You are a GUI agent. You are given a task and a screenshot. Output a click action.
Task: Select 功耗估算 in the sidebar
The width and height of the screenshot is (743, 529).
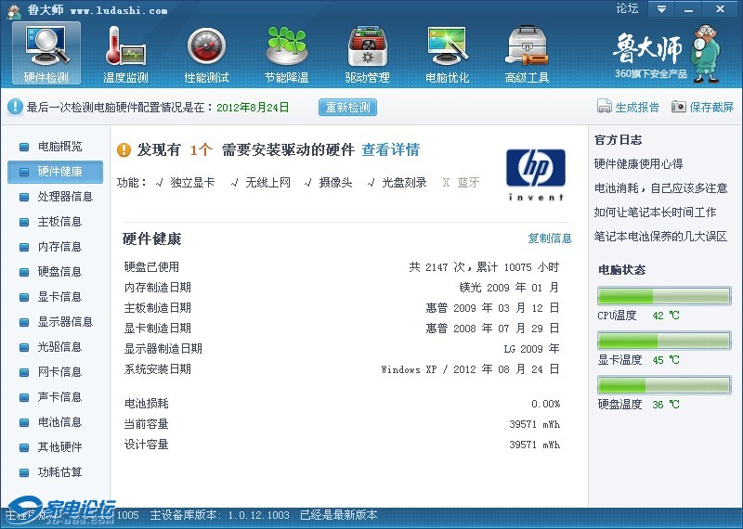pyautogui.click(x=55, y=472)
